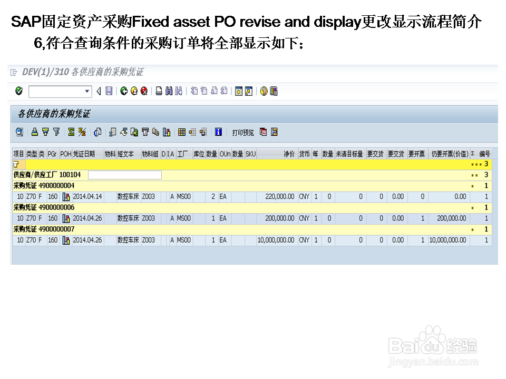Click the 仍要开票(价值) column header

click(x=450, y=154)
